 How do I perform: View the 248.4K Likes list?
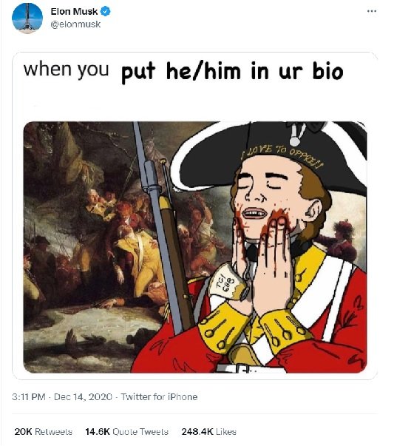tap(209, 431)
